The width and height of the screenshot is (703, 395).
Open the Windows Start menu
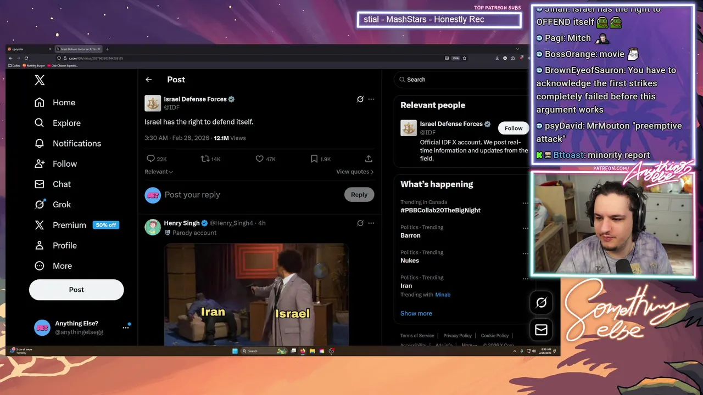235,351
